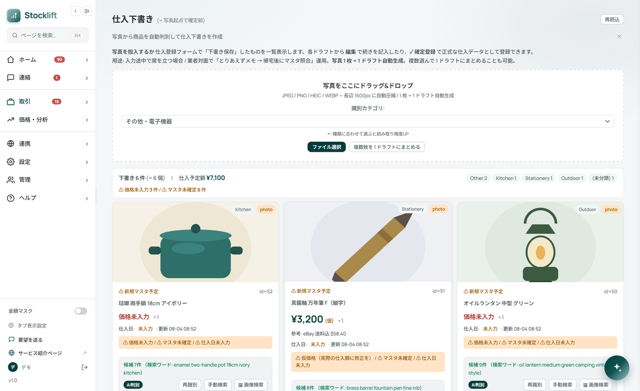
Task: Expand the 設定 chevron
Action: tap(87, 162)
